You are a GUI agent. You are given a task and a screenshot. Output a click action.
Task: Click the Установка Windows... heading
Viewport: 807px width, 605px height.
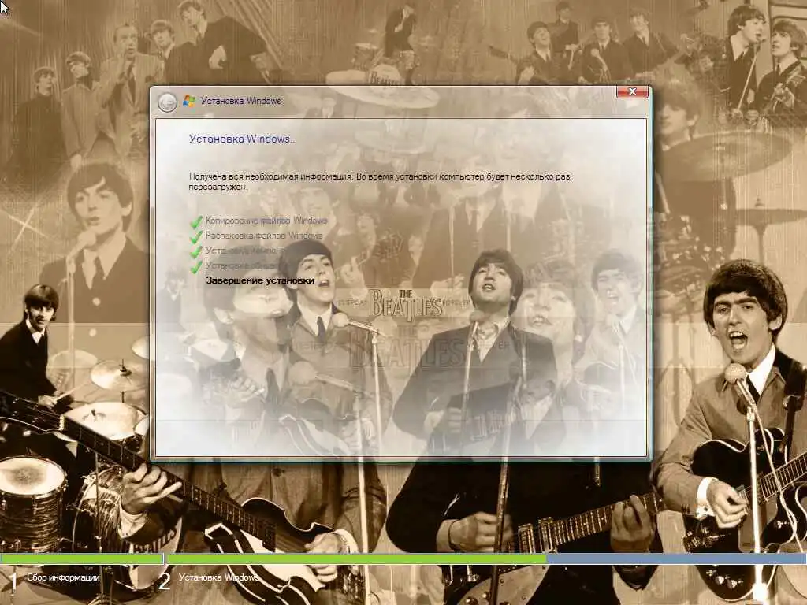(243, 139)
